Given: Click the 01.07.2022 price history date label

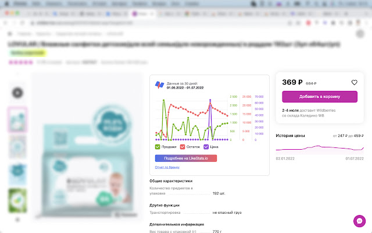Looking at the screenshot, I should coord(355,158).
